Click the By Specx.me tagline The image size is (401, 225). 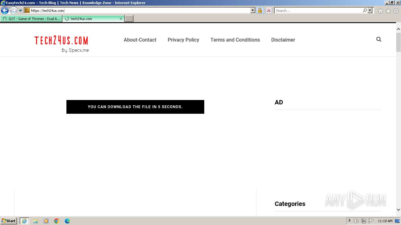(x=75, y=50)
